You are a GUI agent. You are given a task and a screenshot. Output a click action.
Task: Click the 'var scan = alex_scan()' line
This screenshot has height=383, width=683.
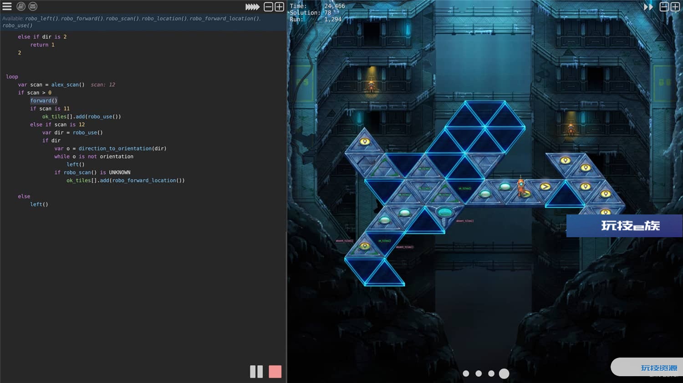tap(51, 85)
